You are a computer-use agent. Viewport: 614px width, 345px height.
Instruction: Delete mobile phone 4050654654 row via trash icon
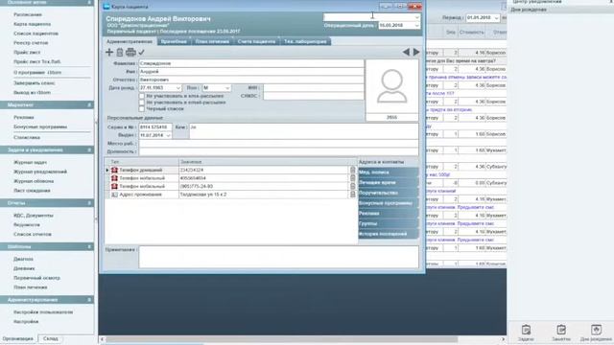(352, 178)
